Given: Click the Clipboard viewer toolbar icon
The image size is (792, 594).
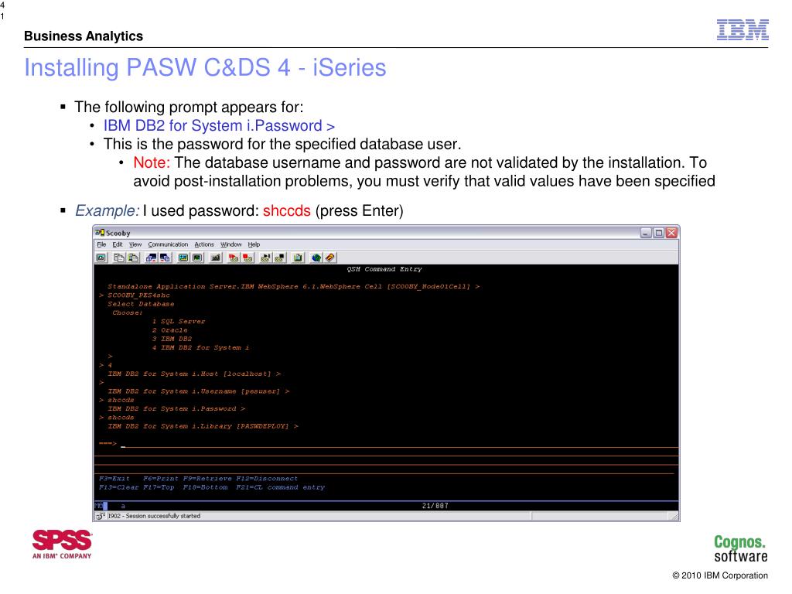Looking at the screenshot, I should coord(298,258).
